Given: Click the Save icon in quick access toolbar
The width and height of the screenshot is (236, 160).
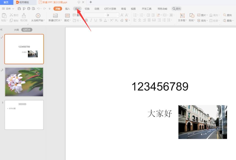Looking at the screenshot, I should pos(19,9).
